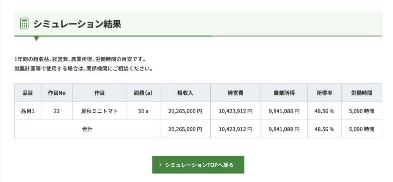
Task: Select the 作目No column header
Action: click(57, 93)
